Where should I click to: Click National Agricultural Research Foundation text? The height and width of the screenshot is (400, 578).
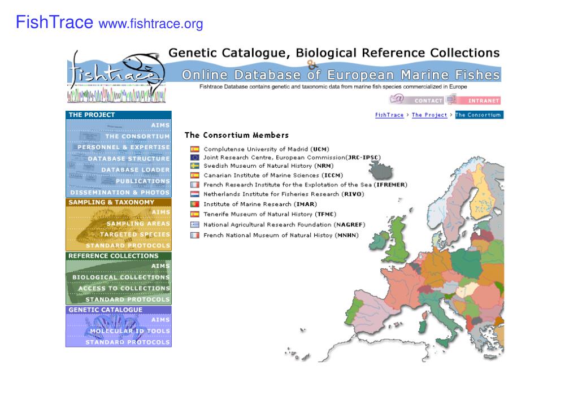[x=284, y=224]
